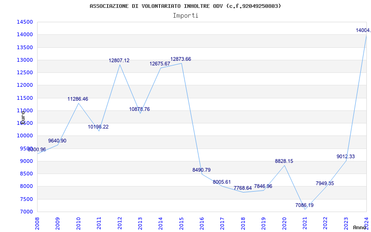The image size is (371, 232).
Task: Click the 7768.64 data label
Action: [243, 188]
